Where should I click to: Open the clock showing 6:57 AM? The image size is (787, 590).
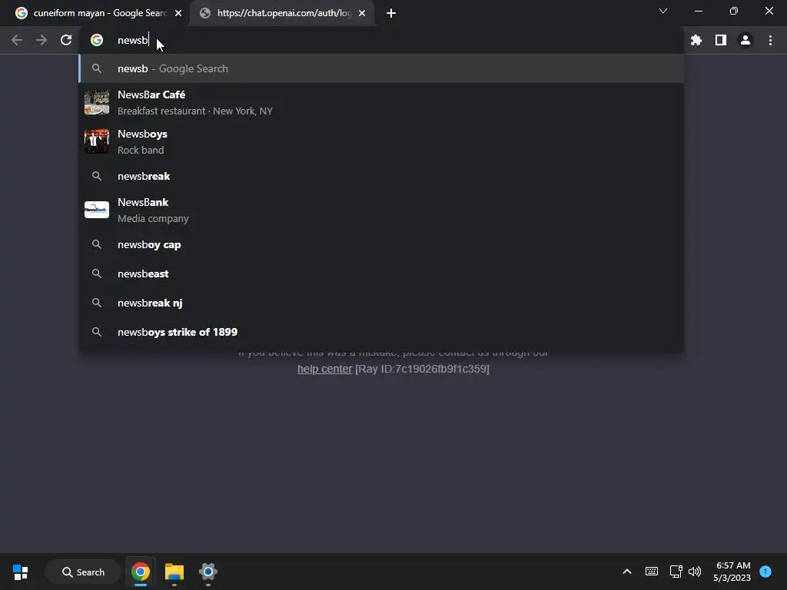click(x=732, y=572)
